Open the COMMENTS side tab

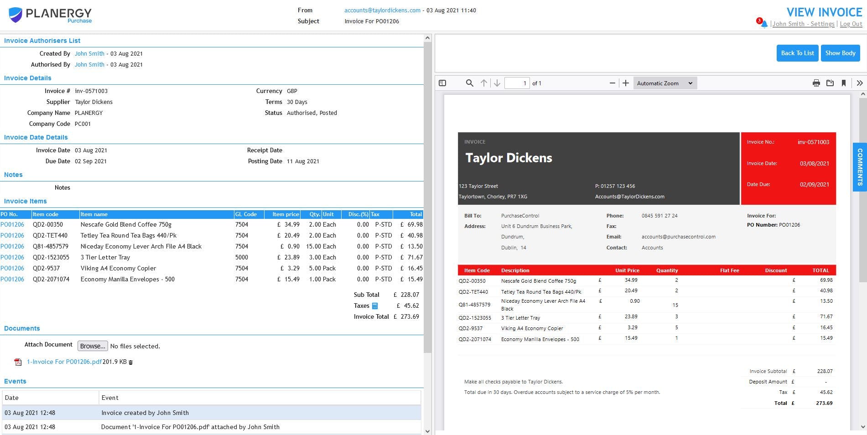pyautogui.click(x=860, y=167)
